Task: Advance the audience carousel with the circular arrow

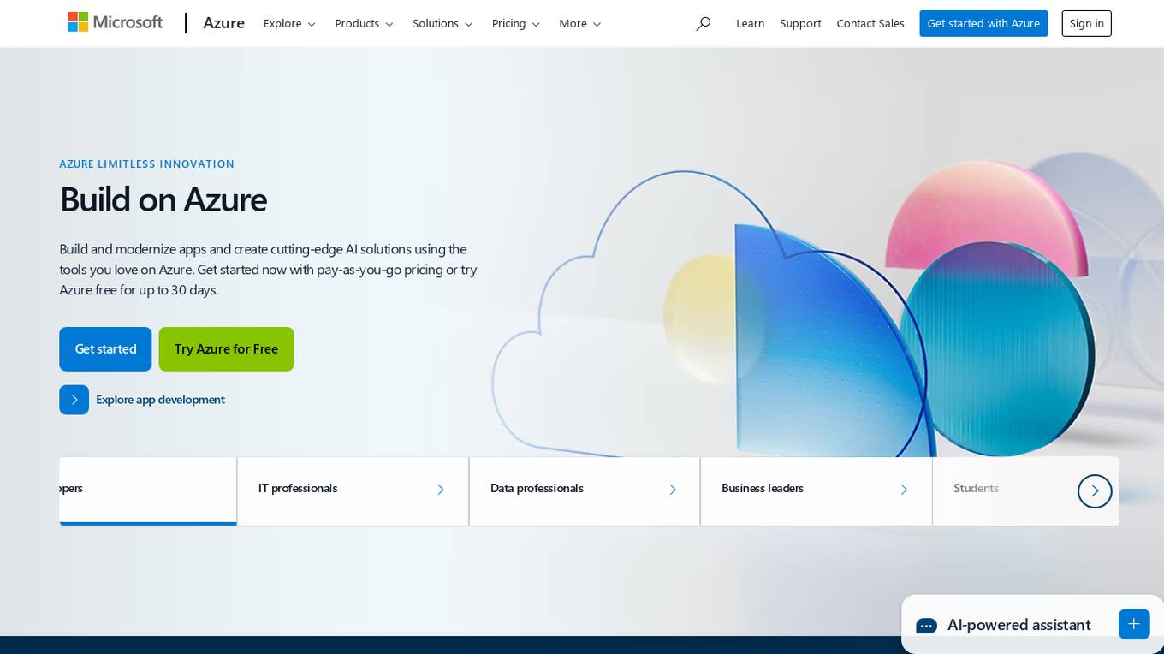Action: (x=1095, y=491)
